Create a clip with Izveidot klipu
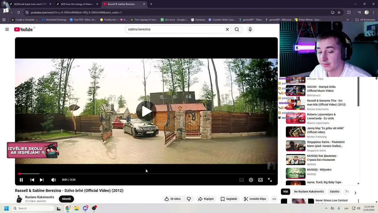The height and width of the screenshot is (213, 378). click(255, 199)
